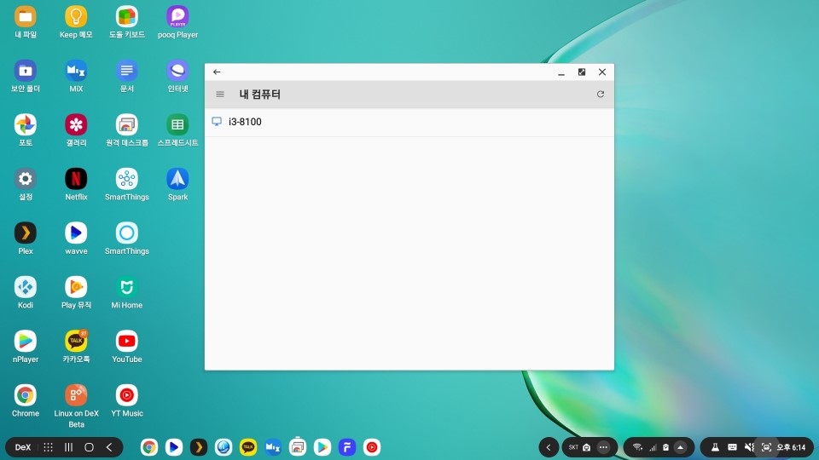819x460 pixels.
Task: Toggle the on-screen keyboard tray icon
Action: pos(732,447)
